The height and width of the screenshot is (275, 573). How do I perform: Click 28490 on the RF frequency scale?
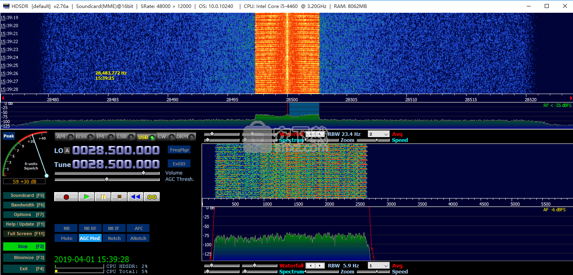point(172,100)
